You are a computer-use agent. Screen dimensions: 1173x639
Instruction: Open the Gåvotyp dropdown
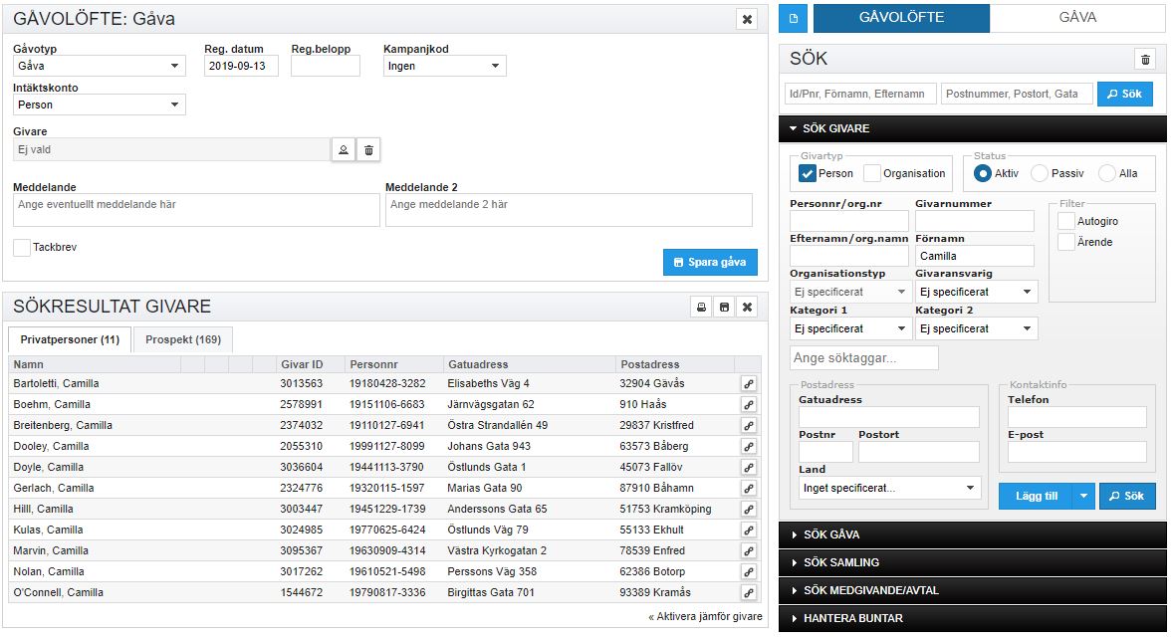100,66
